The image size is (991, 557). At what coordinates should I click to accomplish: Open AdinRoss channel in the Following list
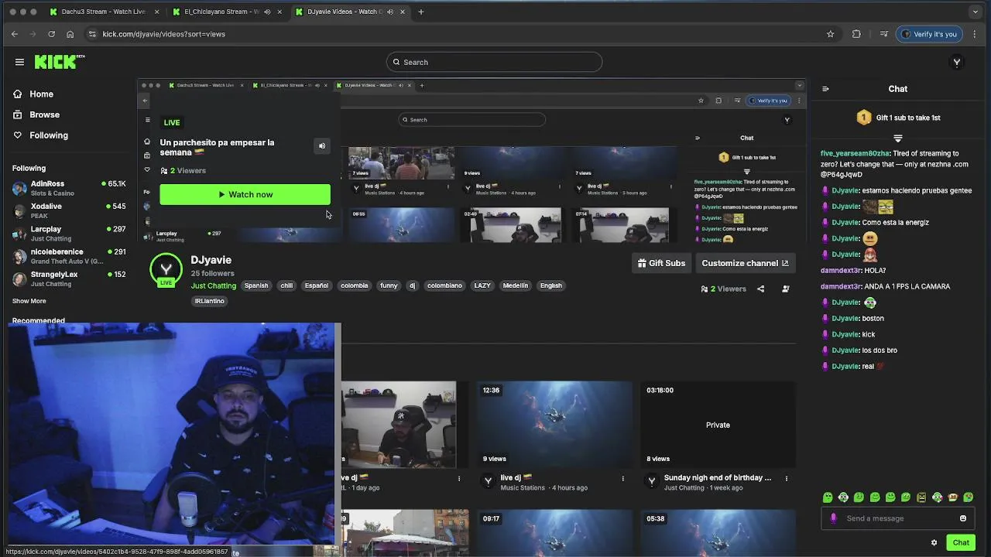(69, 187)
